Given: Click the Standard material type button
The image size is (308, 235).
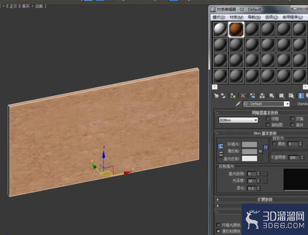Looking at the screenshot, I should (302, 104).
